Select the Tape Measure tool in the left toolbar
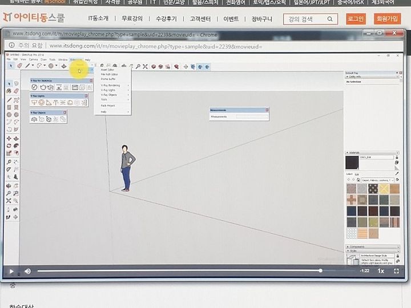Image resolution: width=411 pixels, height=308 pixels. pyautogui.click(x=9, y=162)
